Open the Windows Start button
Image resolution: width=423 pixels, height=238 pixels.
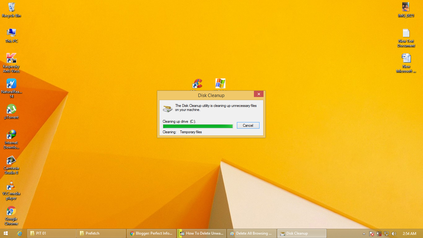click(x=6, y=233)
